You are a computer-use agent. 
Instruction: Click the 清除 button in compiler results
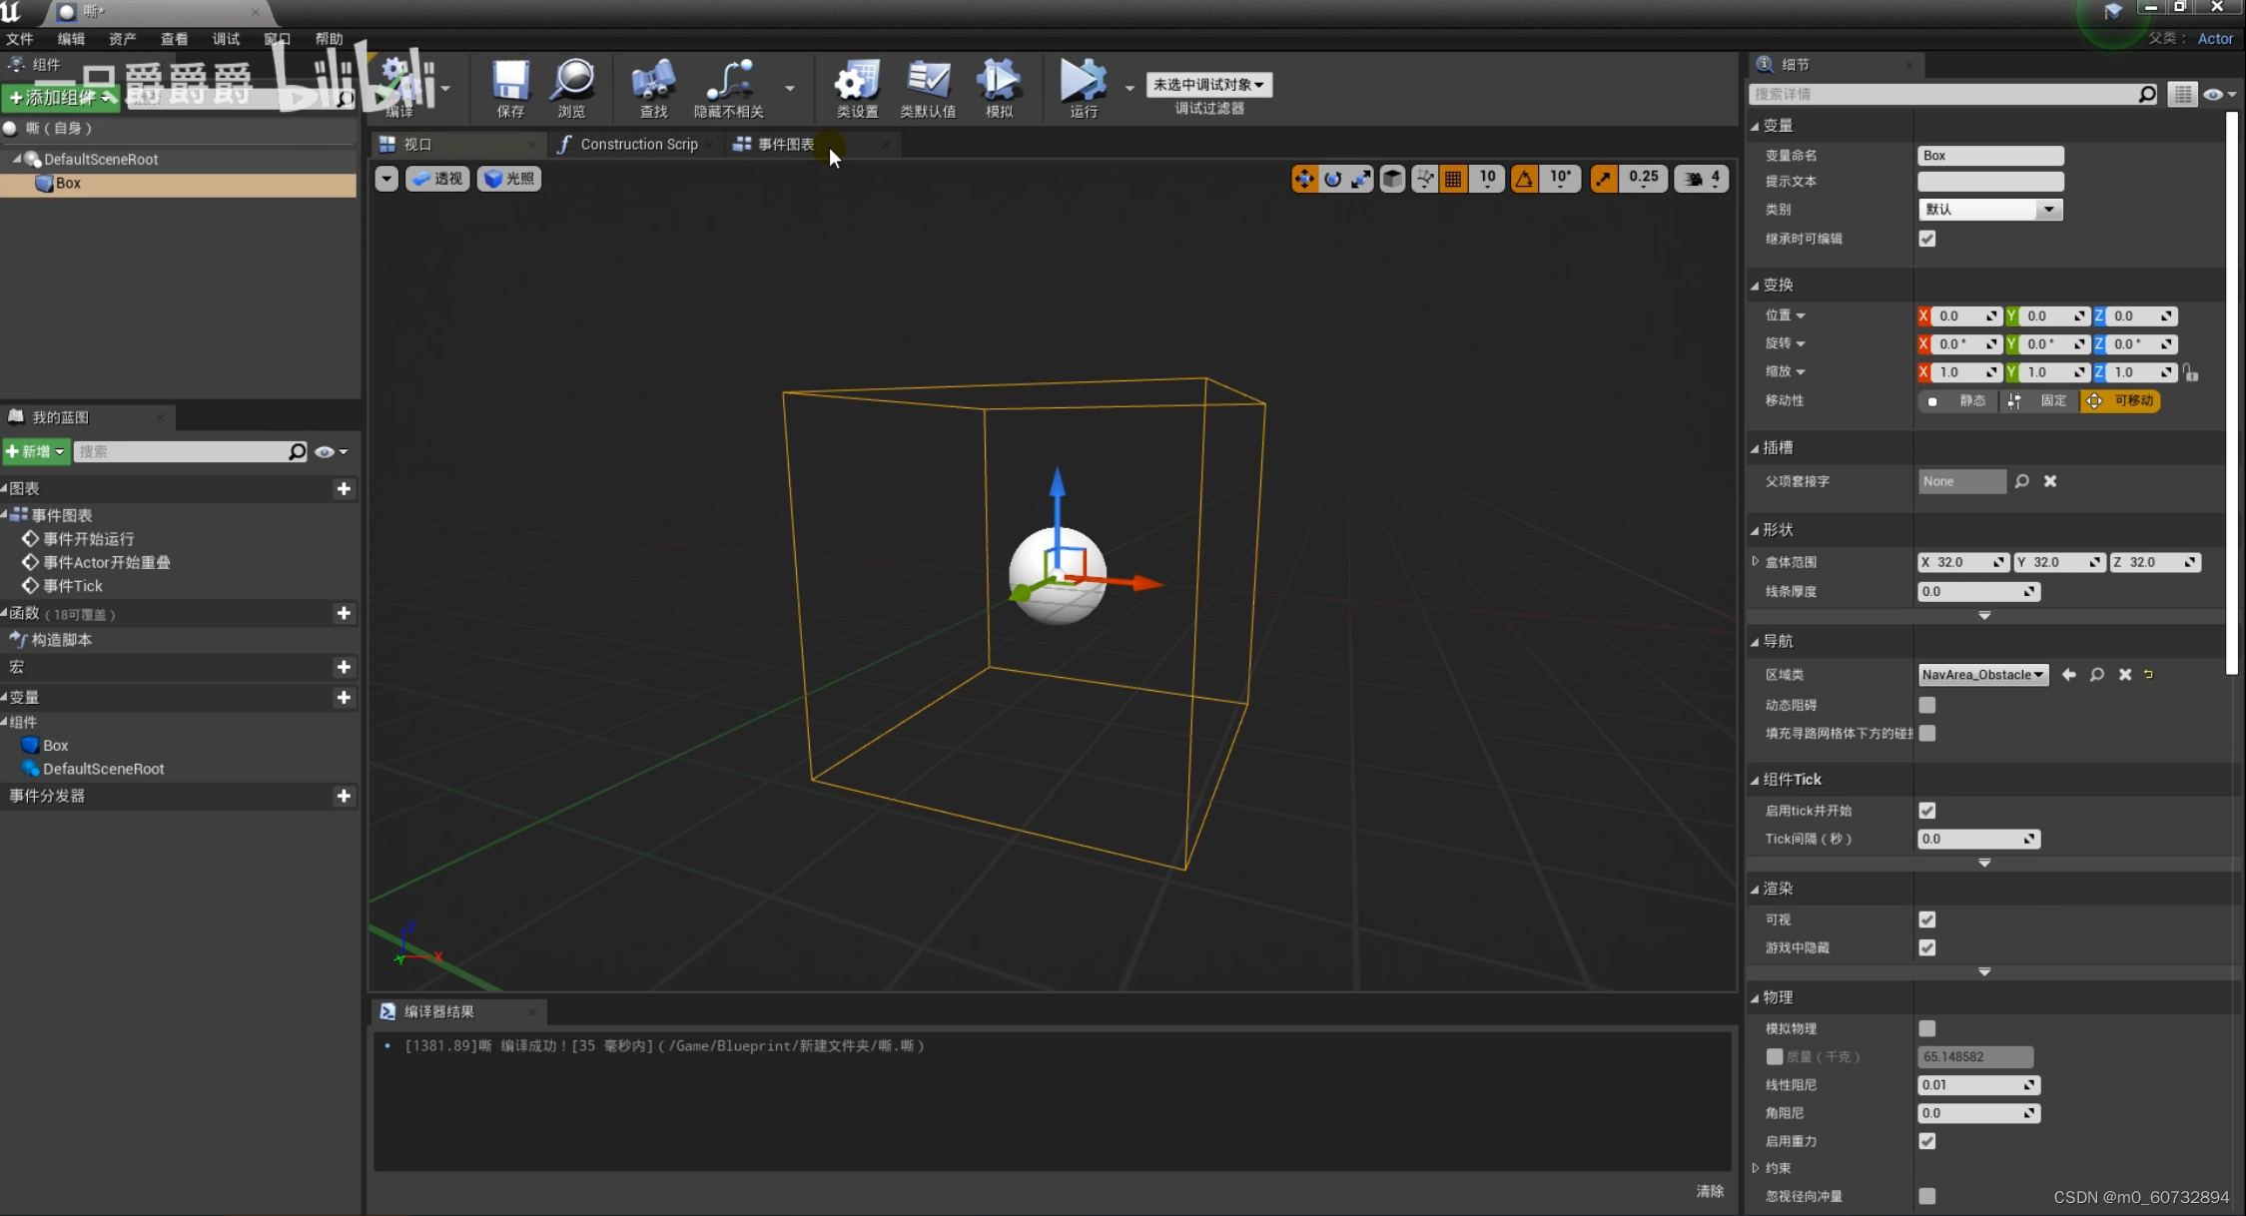click(x=1710, y=1190)
